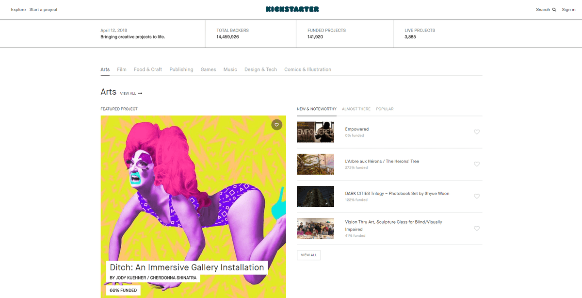Image resolution: width=582 pixels, height=298 pixels.
Task: Open the Herons' Tree thumbnail image
Action: [x=315, y=164]
